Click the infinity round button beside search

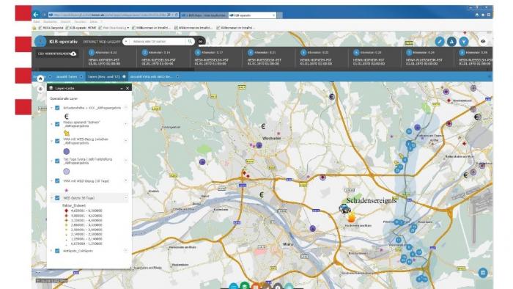pos(201,42)
